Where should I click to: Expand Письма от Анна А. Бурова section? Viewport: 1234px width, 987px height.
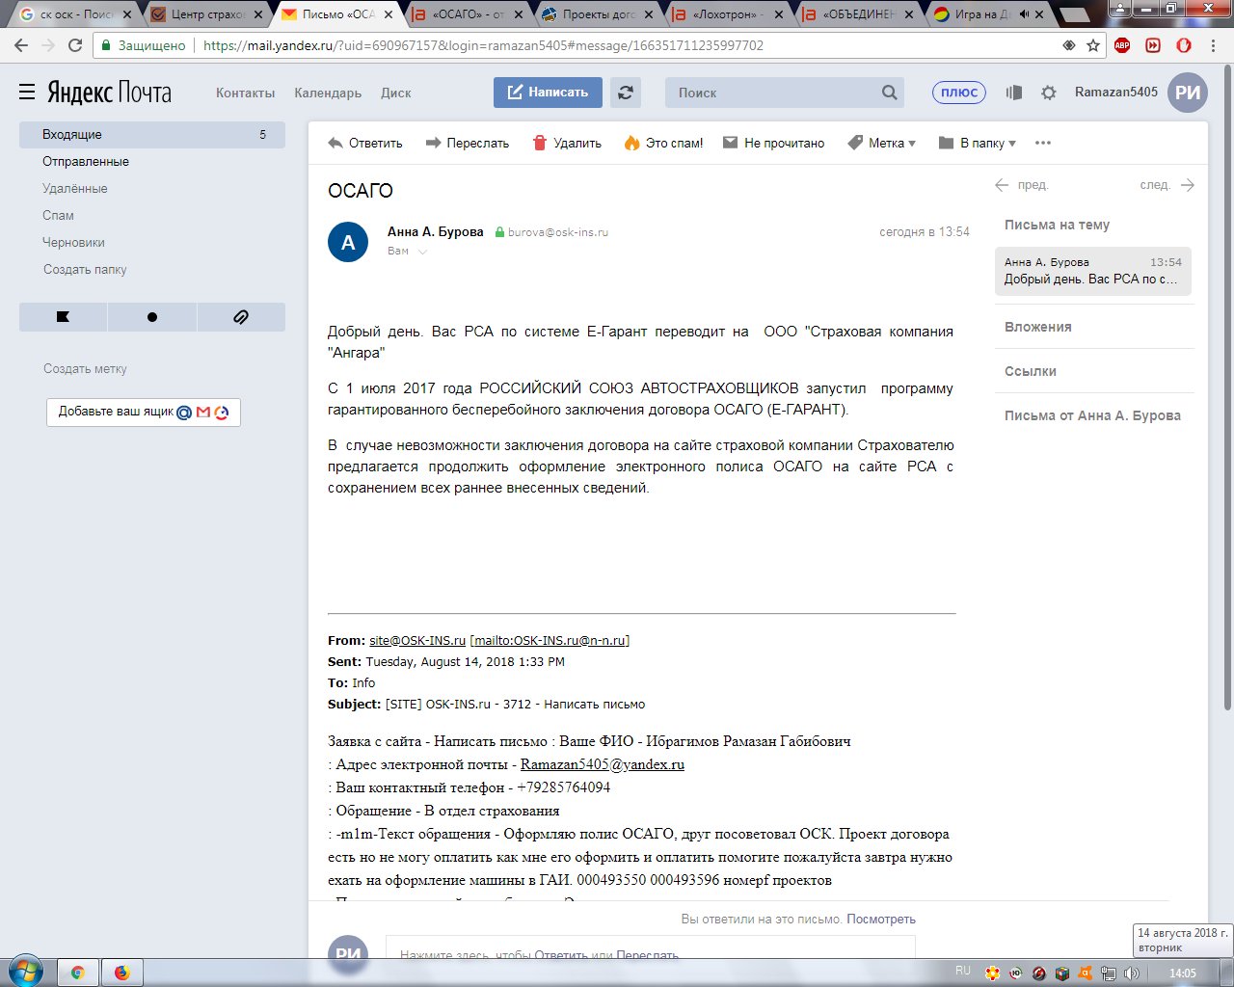point(1092,415)
